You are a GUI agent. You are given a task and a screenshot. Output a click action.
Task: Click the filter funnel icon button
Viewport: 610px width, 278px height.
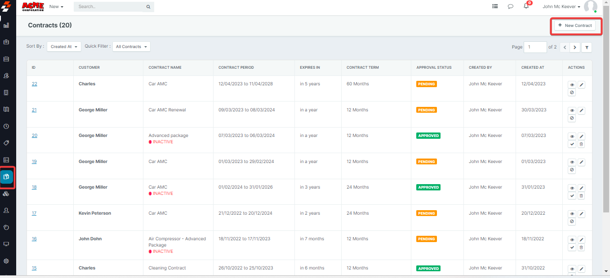click(586, 47)
